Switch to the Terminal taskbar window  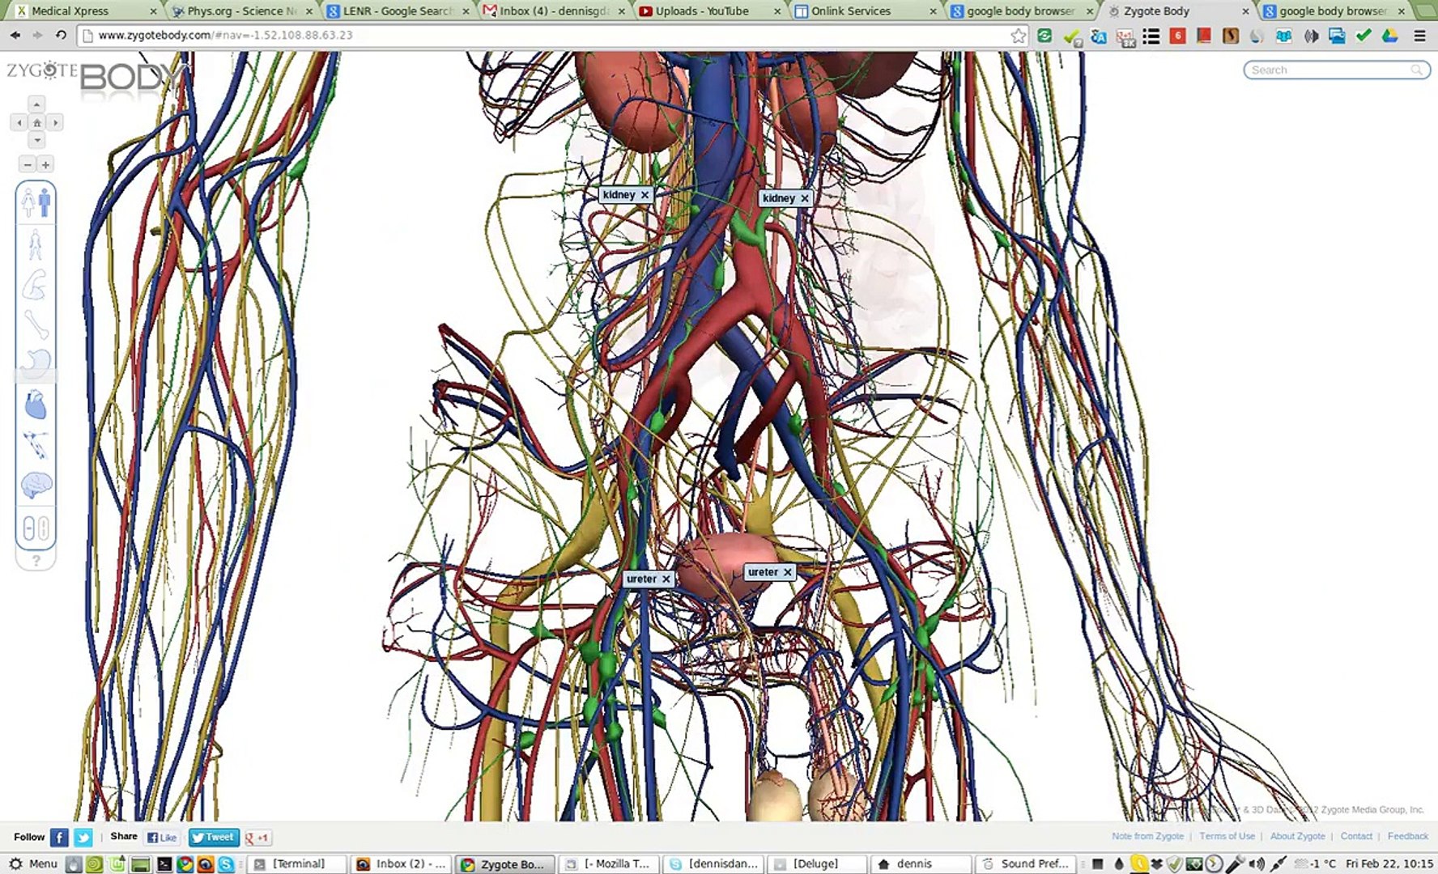[296, 864]
